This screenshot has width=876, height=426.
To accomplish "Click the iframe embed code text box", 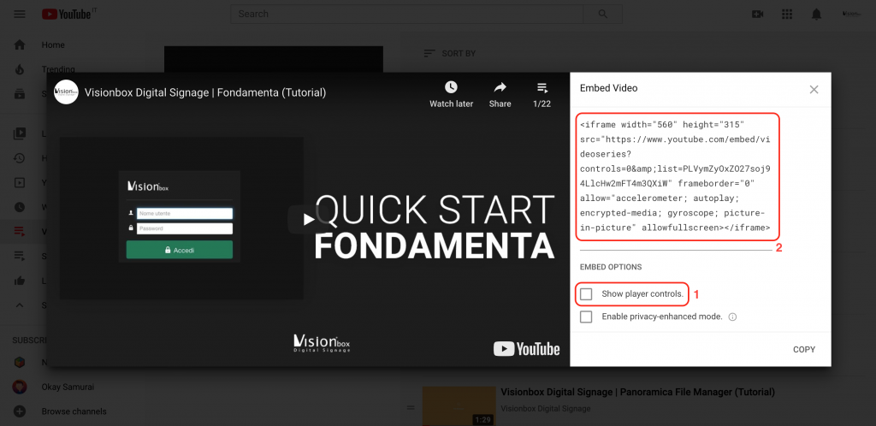I will 678,176.
